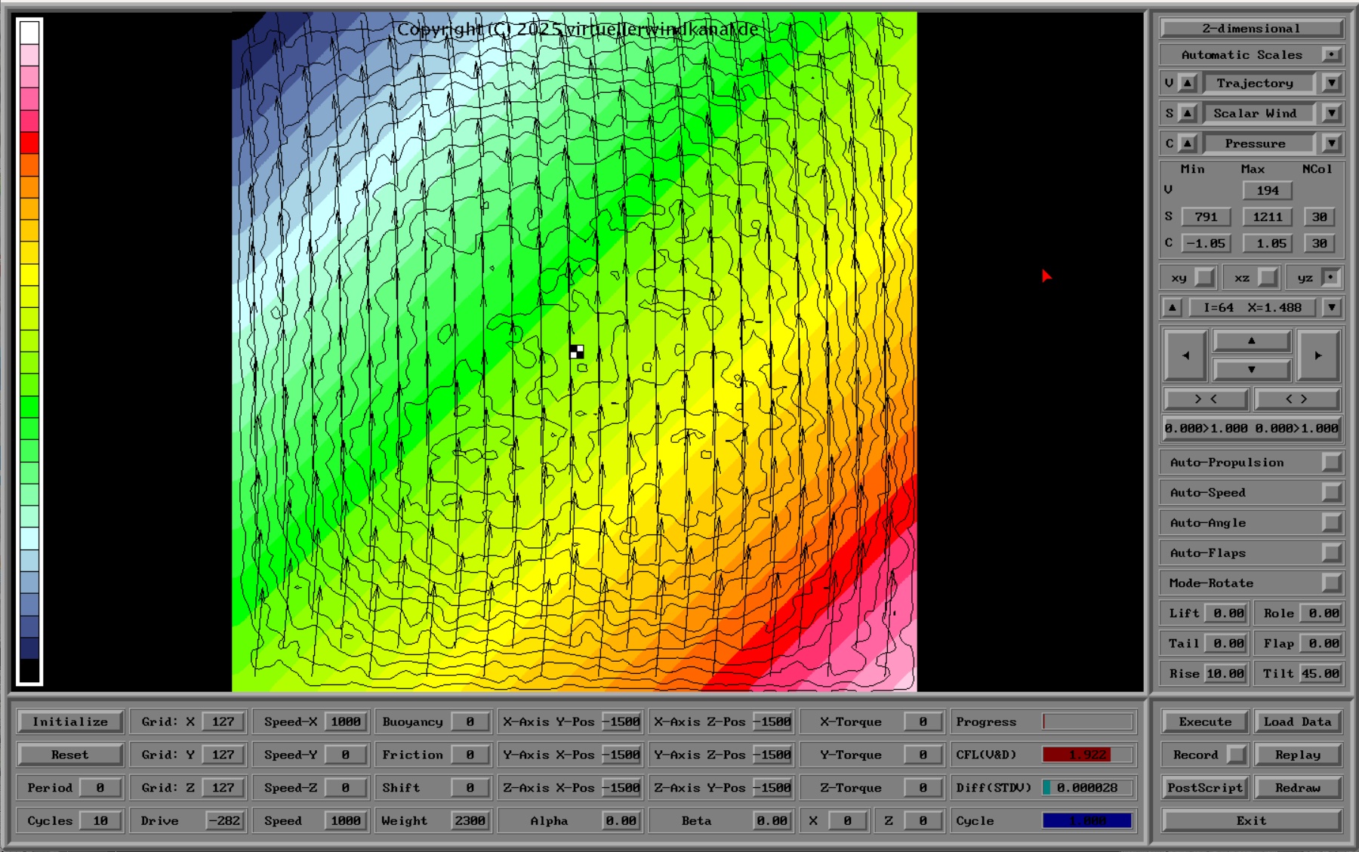Click the red swatch in the color scale bar
The height and width of the screenshot is (852, 1359).
(x=29, y=143)
